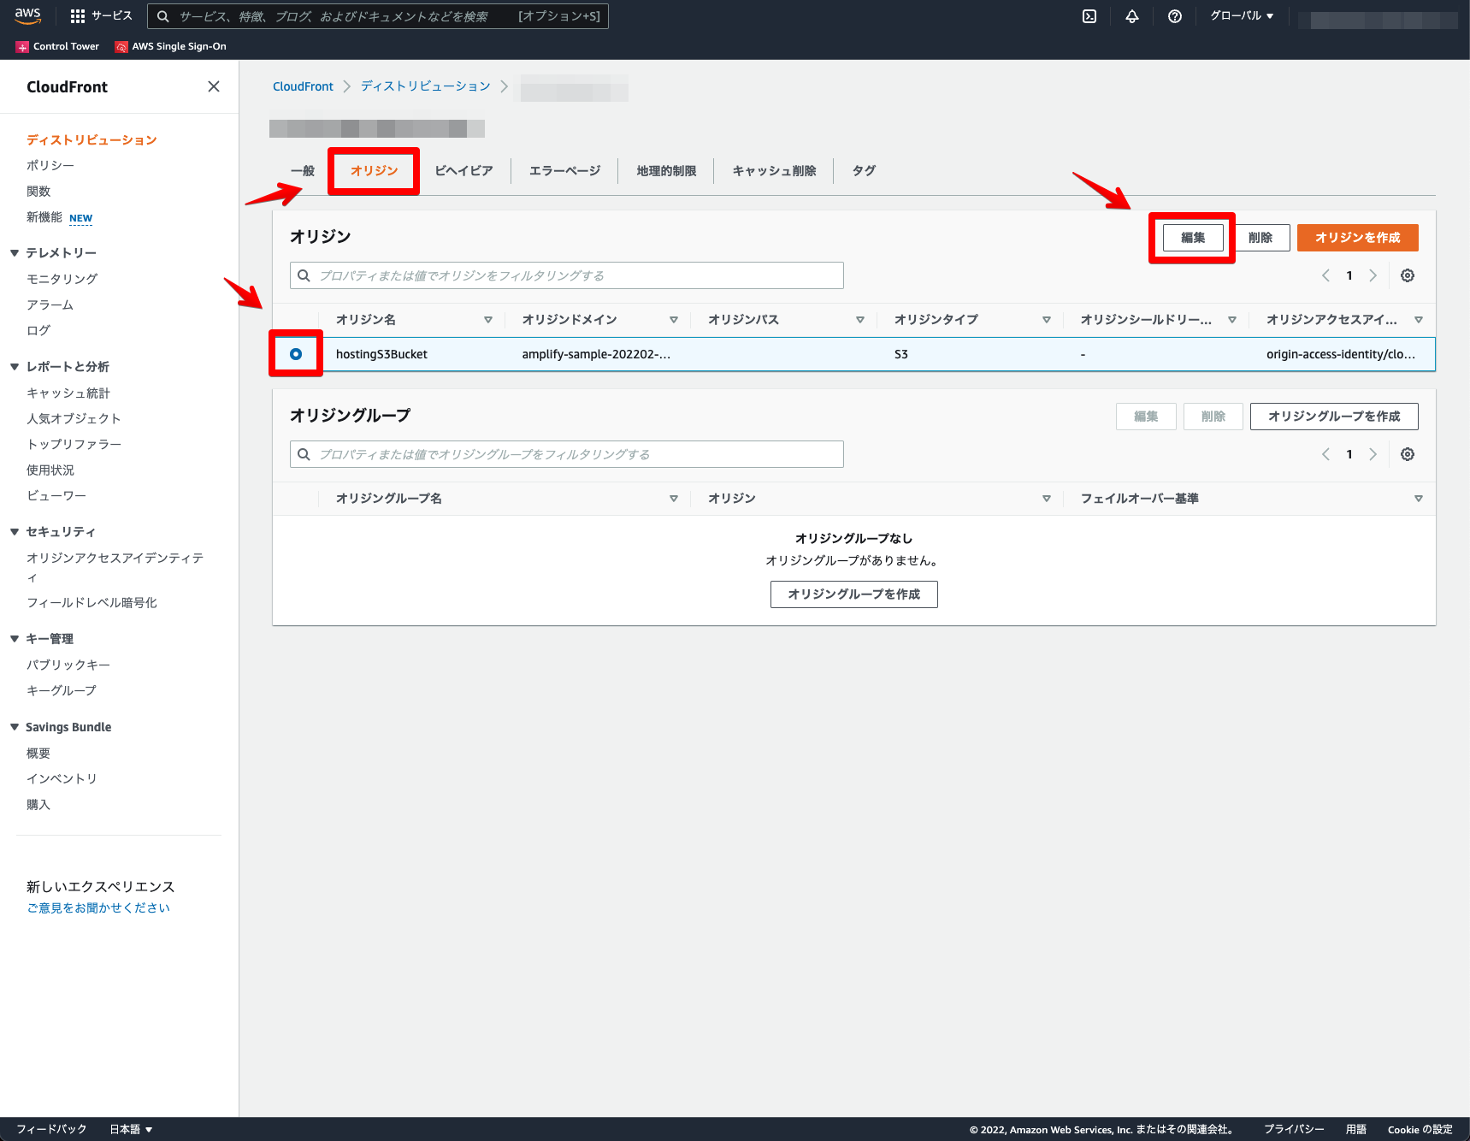1470x1141 pixels.
Task: Sort by オリジンシールドリージョン column arrow
Action: [1232, 320]
